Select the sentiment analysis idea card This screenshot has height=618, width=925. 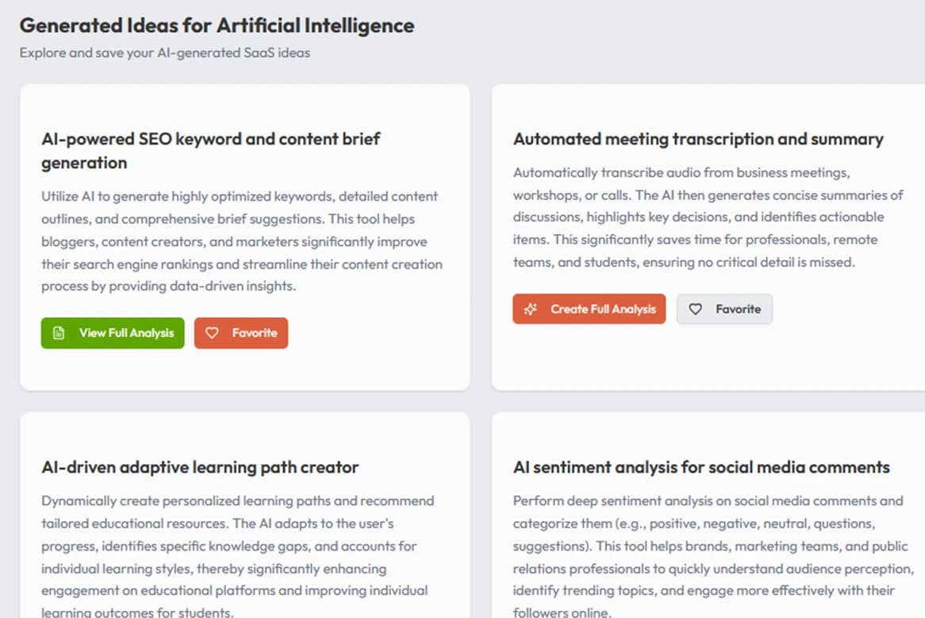tap(708, 524)
